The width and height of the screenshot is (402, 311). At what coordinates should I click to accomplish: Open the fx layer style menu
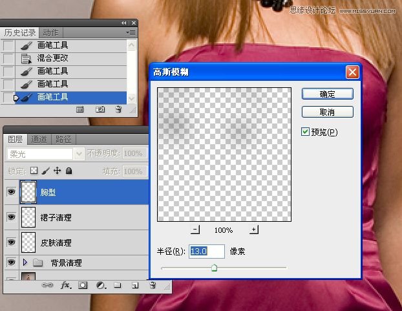[x=66, y=285]
